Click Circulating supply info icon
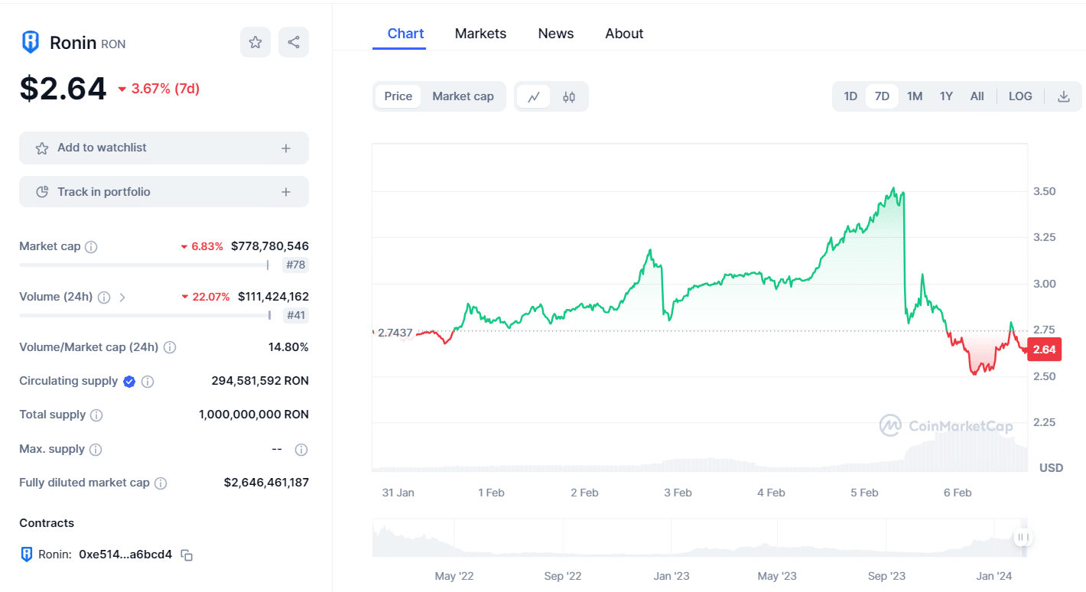Image resolution: width=1086 pixels, height=592 pixels. click(148, 382)
